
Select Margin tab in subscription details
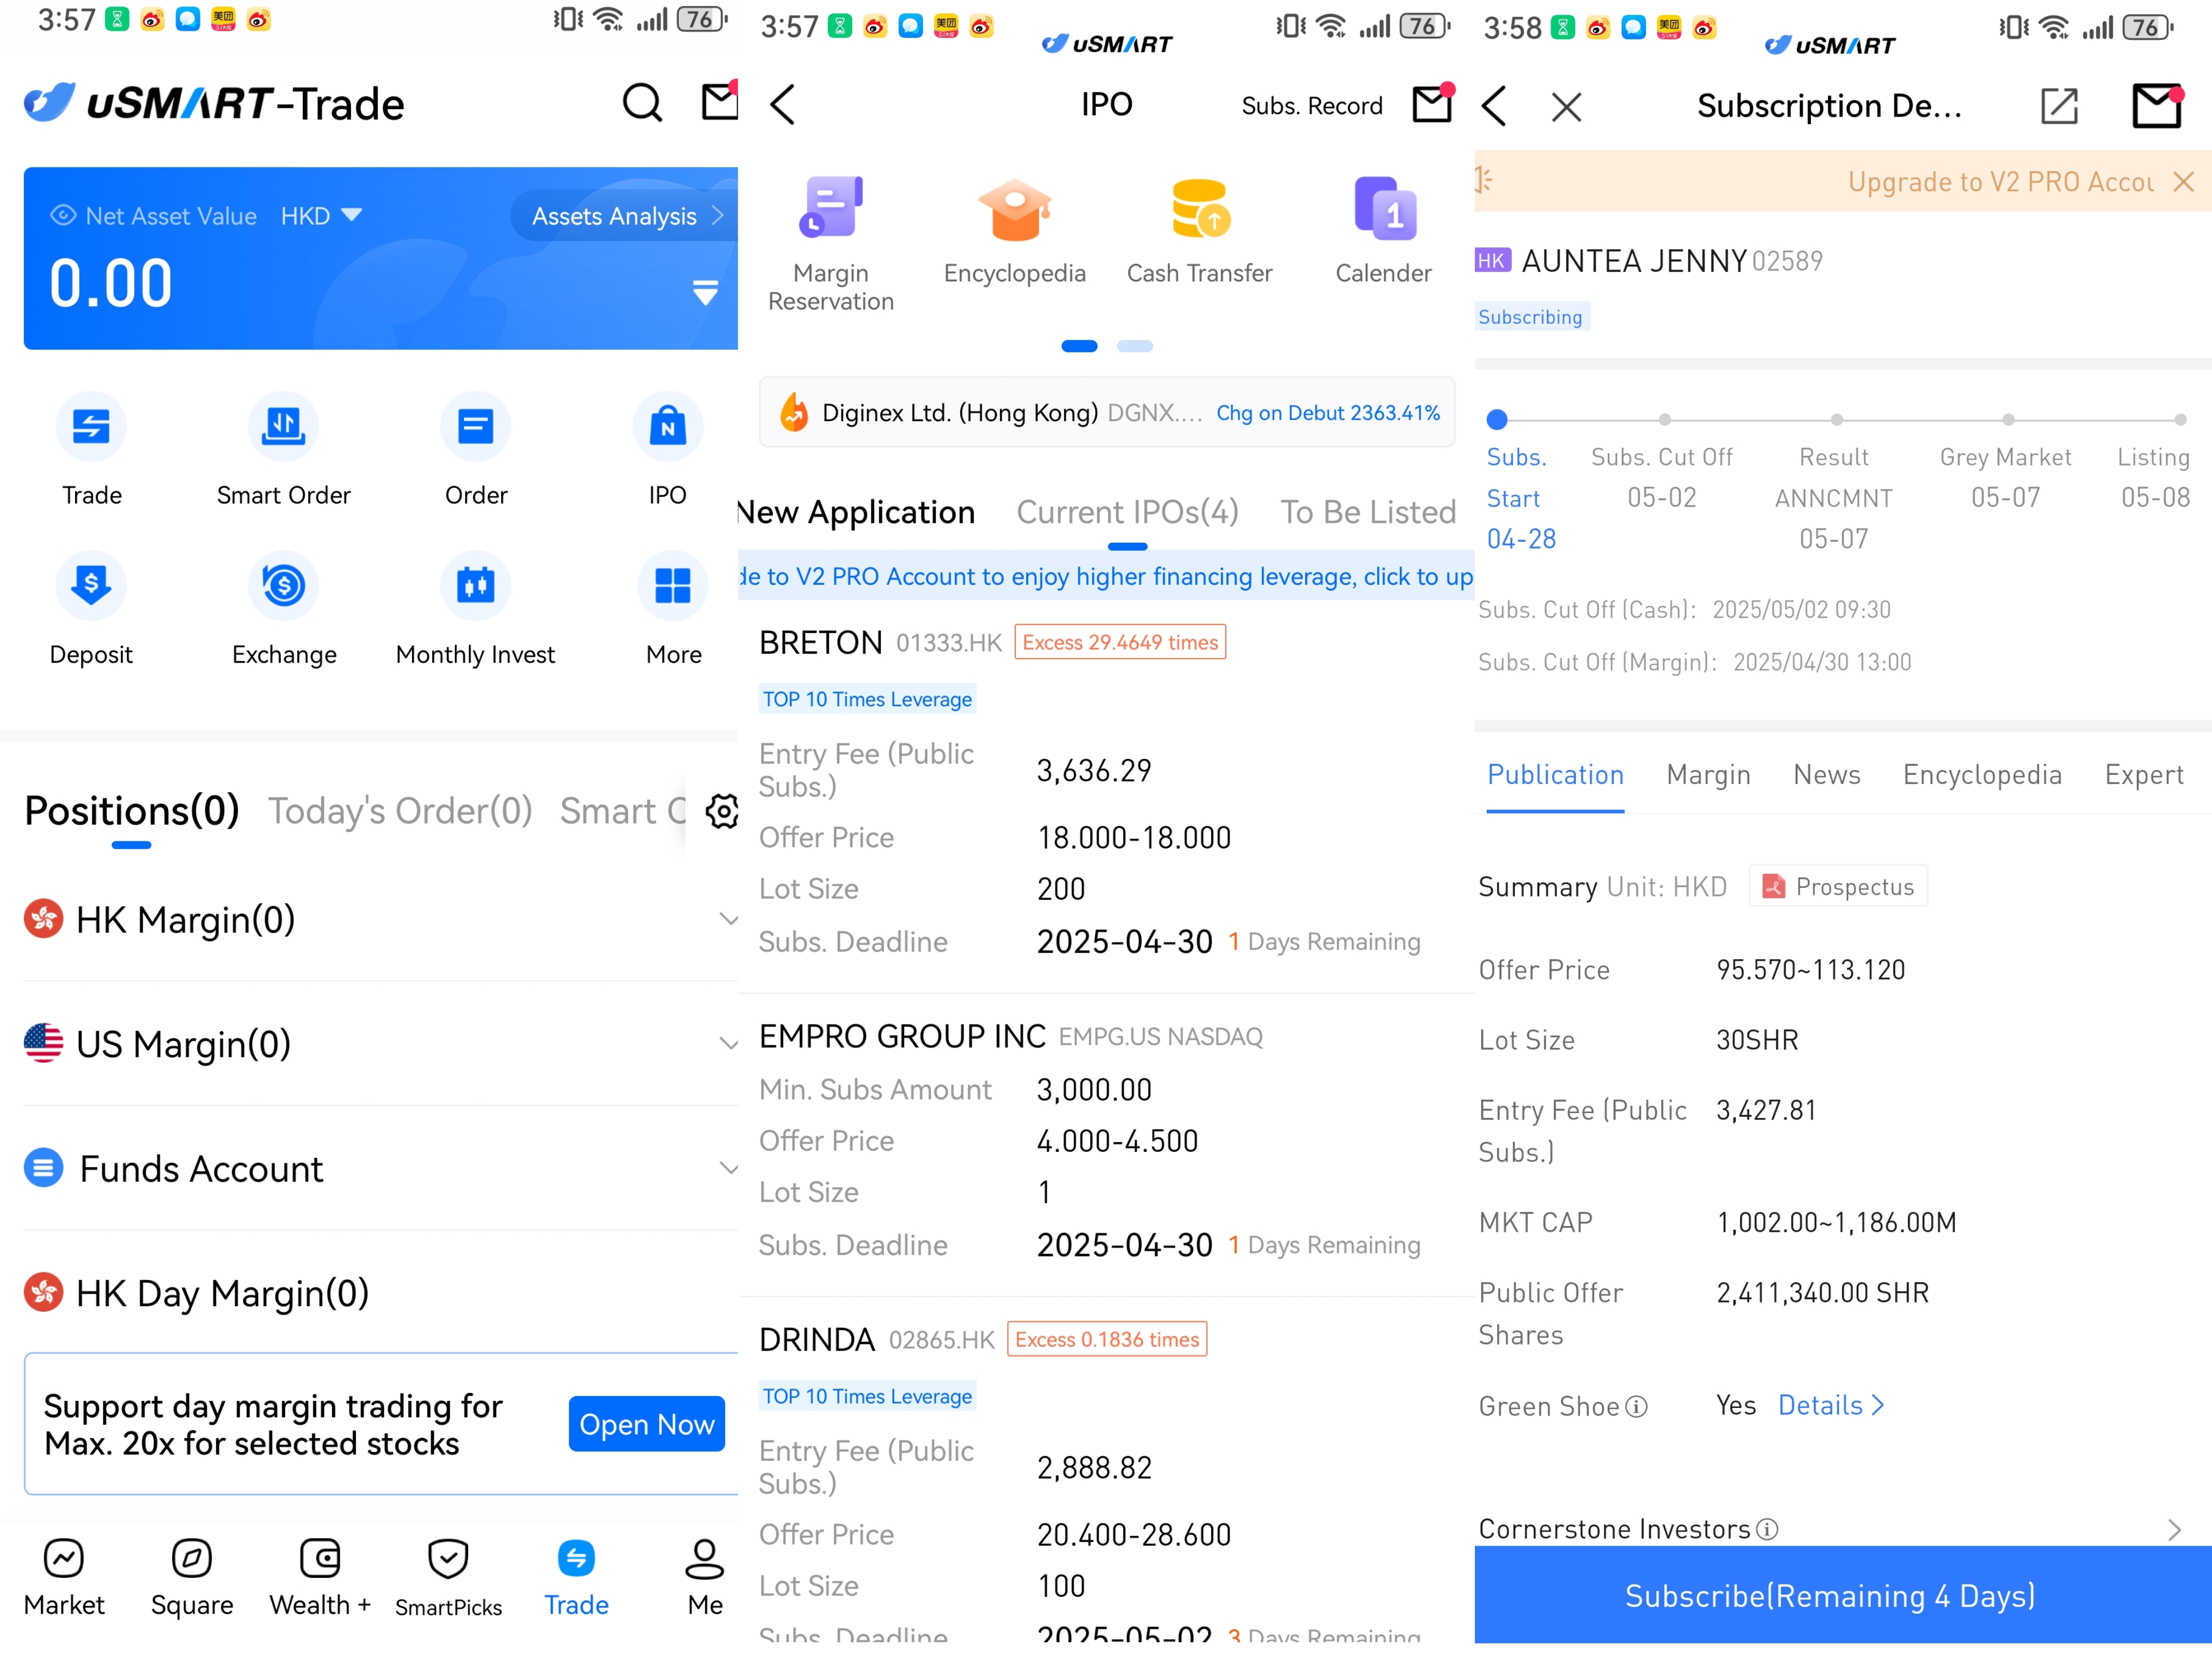tap(1708, 775)
